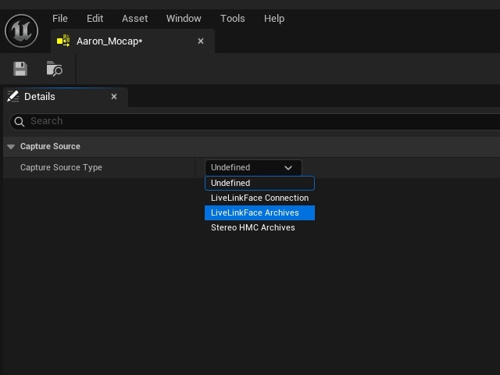
Task: Switch to the Aaron_Mocap tab
Action: 109,41
